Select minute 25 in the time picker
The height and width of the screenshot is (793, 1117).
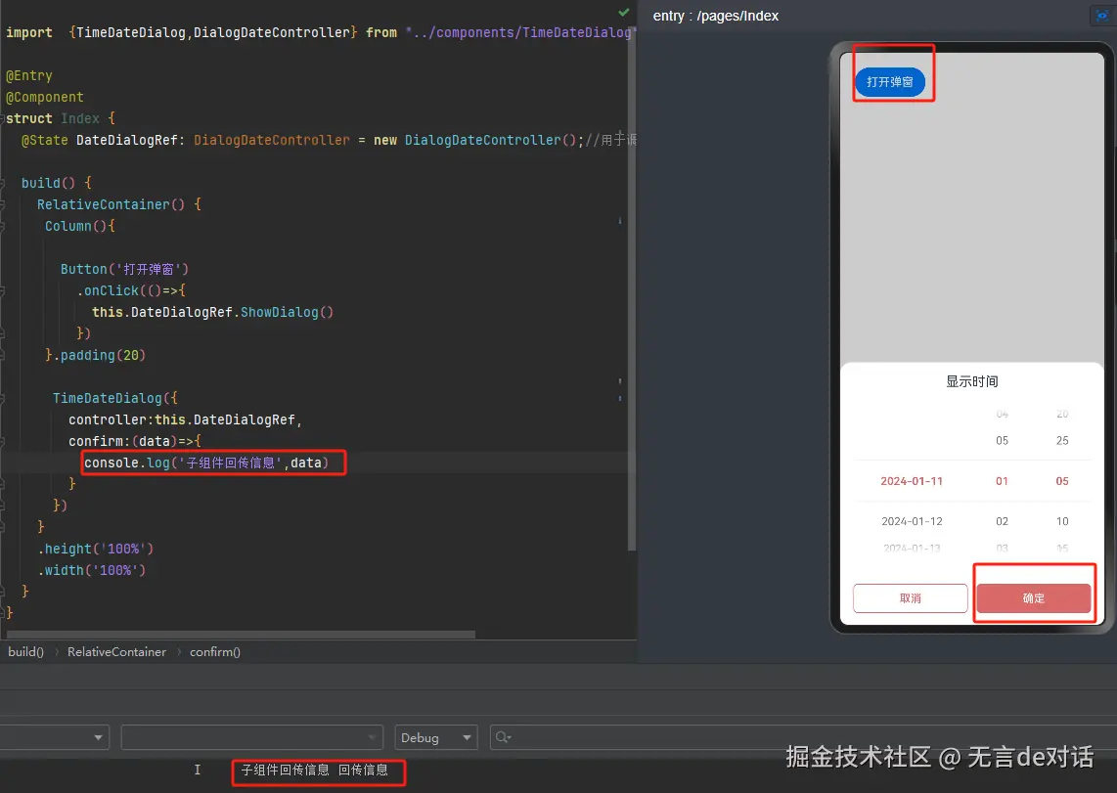(x=1062, y=441)
